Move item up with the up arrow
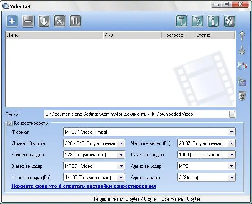Image resolution: width=252 pixels, height=204 pixels. click(242, 36)
